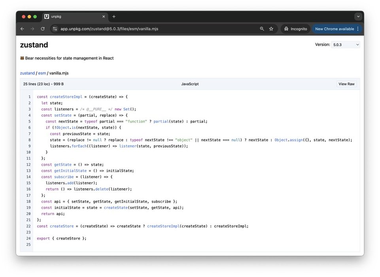Click the "forEach" call on line 9

(x=79, y=146)
